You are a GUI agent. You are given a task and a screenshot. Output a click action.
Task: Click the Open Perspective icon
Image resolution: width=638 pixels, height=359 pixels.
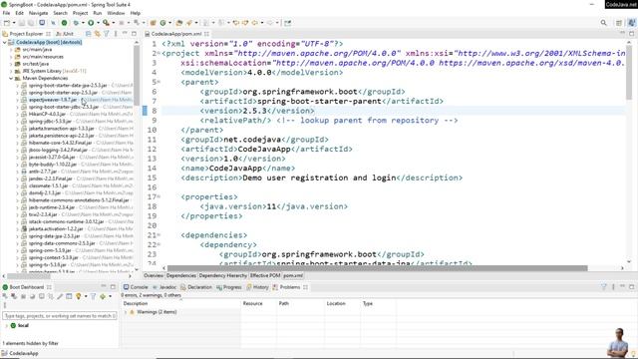(x=619, y=23)
